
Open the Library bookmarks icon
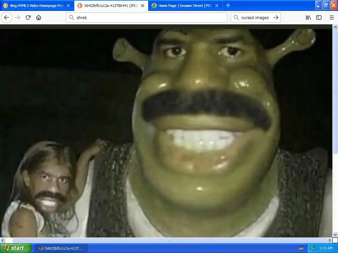pos(308,17)
